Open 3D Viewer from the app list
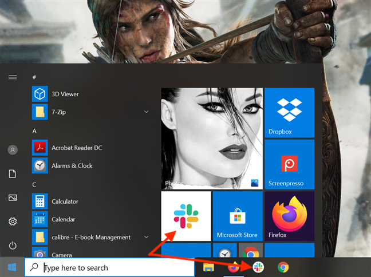 (91, 94)
